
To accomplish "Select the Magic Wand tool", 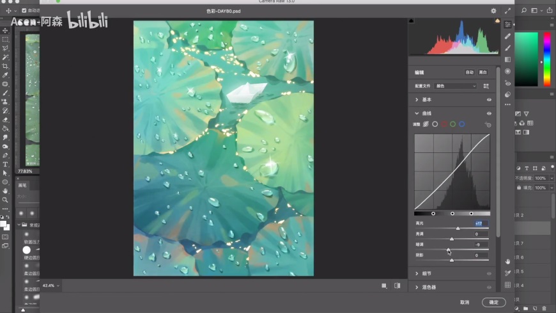I will [x=5, y=57].
